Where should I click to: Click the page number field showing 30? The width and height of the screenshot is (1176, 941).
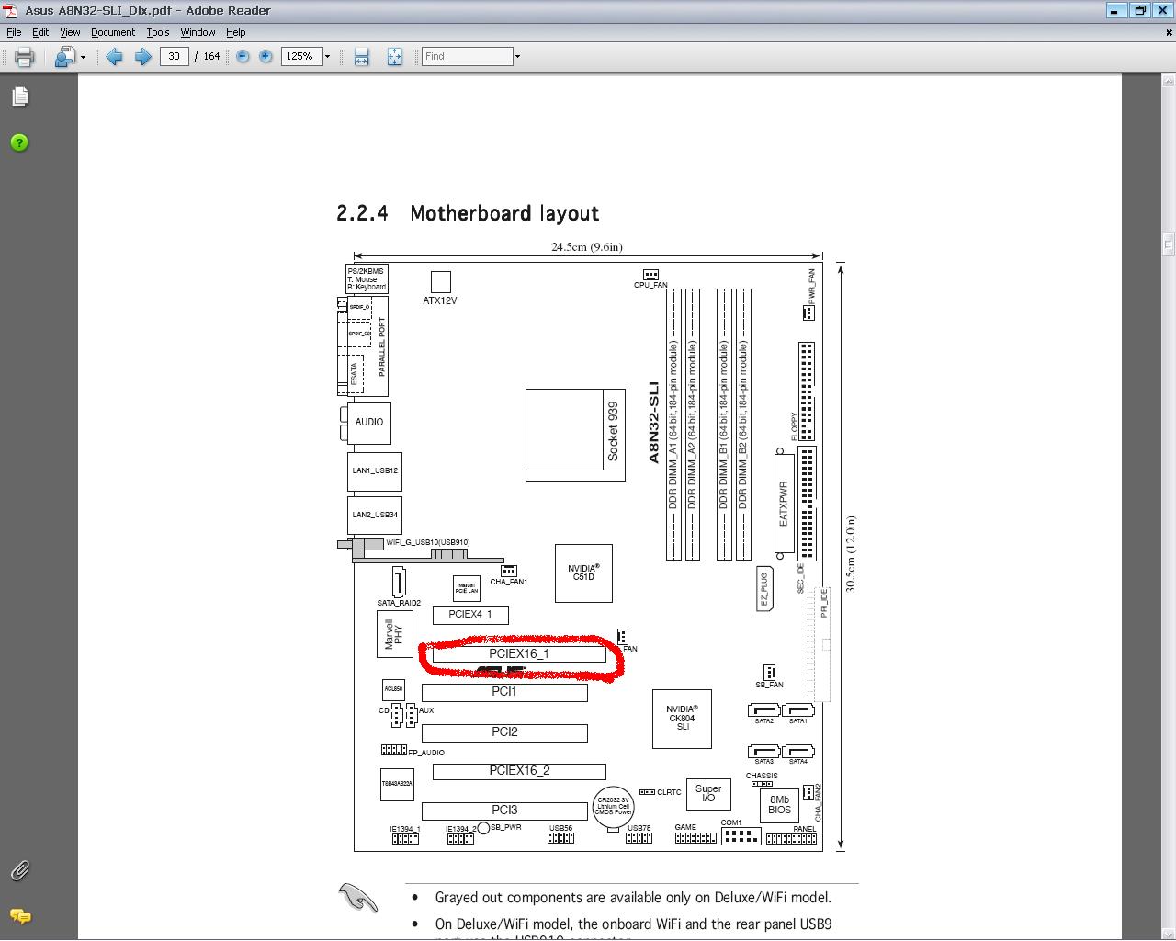(x=174, y=56)
